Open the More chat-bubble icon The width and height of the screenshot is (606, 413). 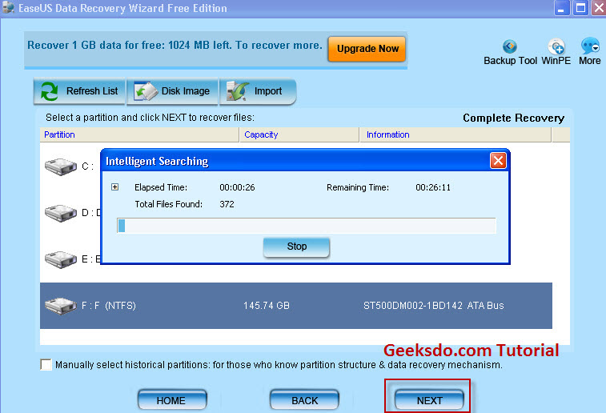point(590,46)
